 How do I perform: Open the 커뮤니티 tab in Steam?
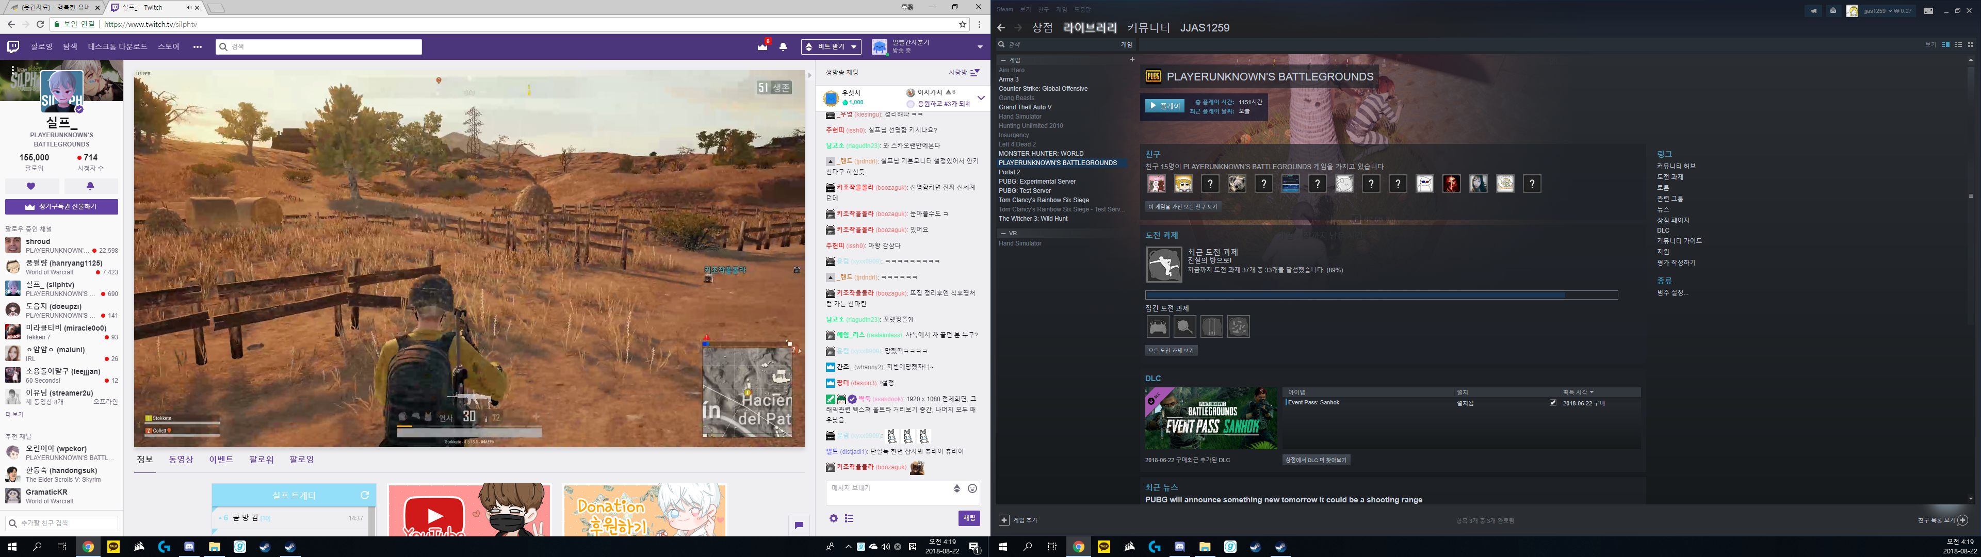pyautogui.click(x=1148, y=28)
